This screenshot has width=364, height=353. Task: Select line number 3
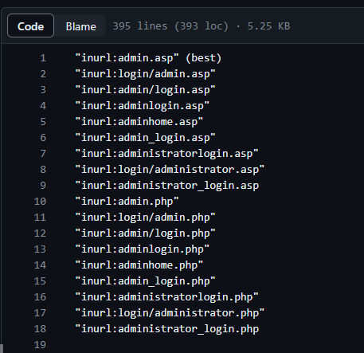point(43,90)
